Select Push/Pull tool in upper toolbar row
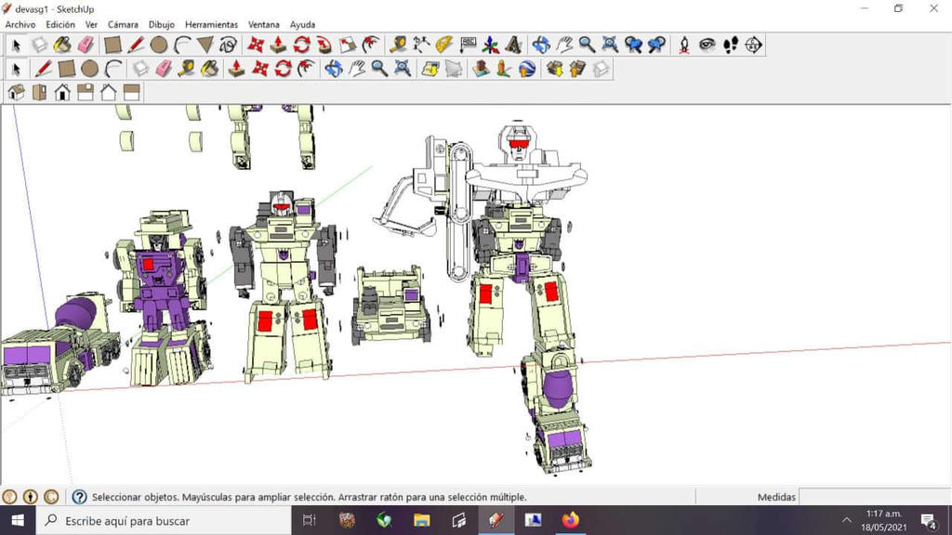This screenshot has width=952, height=535. click(x=278, y=45)
